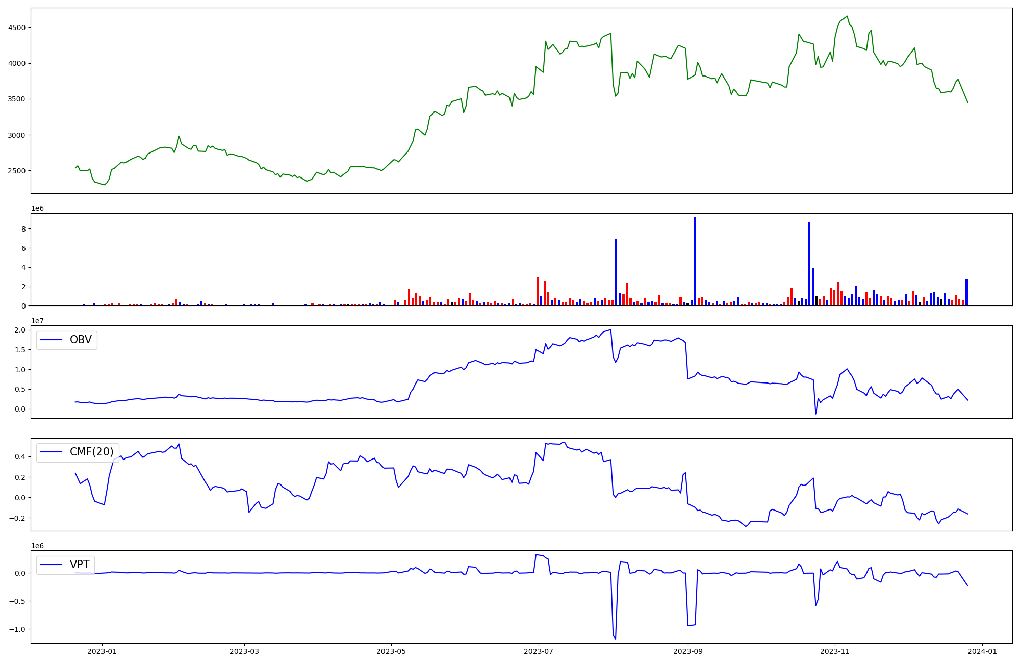Image resolution: width=1020 pixels, height=663 pixels.
Task: Click the tallest blue volume bar
Action: click(695, 261)
